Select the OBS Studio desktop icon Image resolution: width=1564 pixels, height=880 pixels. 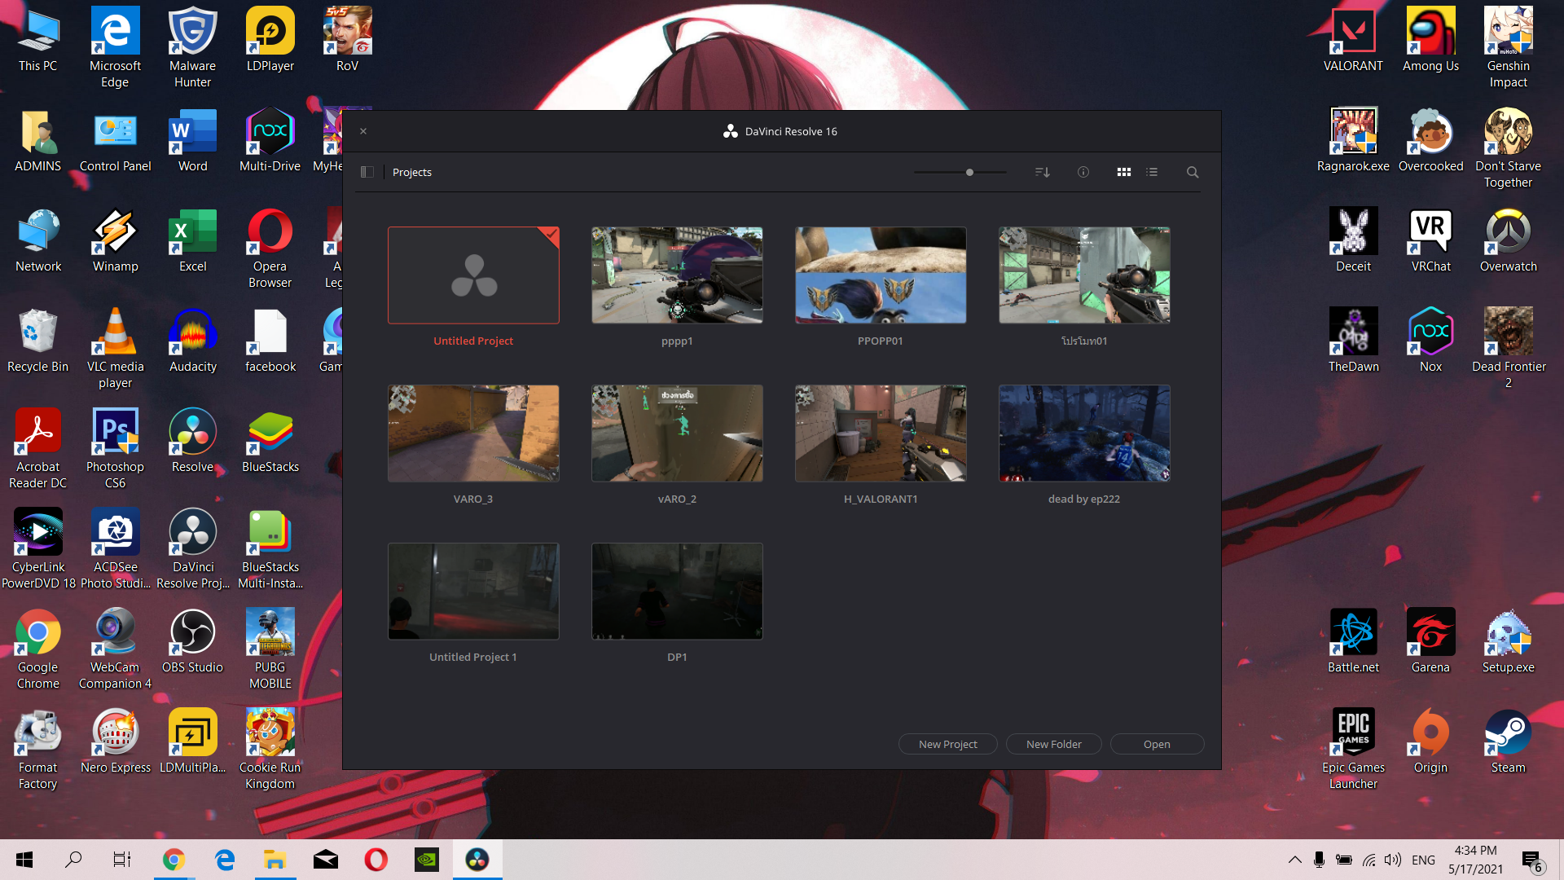(x=193, y=641)
